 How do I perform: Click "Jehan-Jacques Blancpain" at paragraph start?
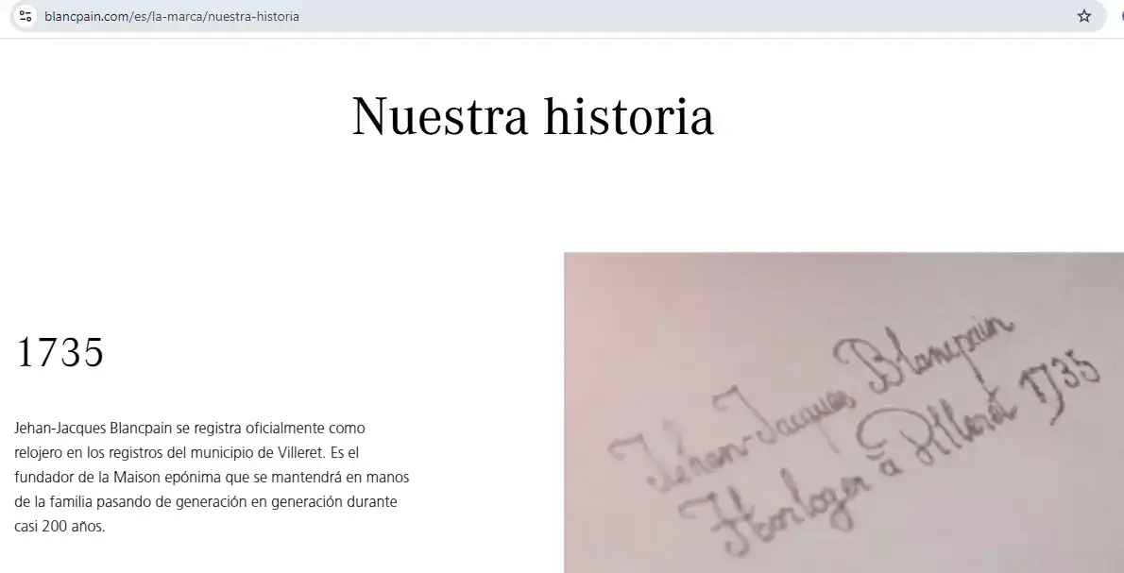pyautogui.click(x=94, y=428)
